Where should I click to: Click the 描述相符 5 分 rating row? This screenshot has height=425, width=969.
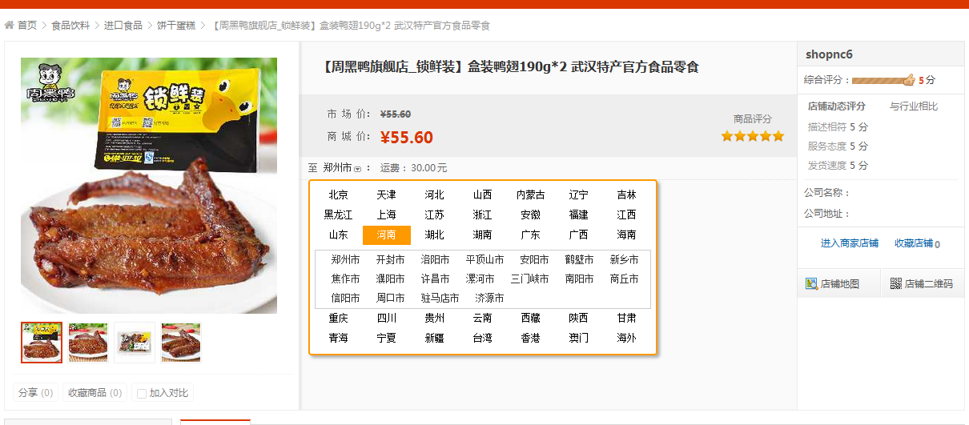pos(838,126)
